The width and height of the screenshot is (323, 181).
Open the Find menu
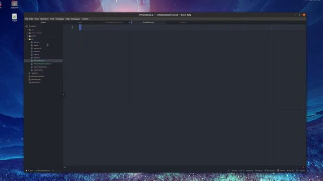coord(52,19)
